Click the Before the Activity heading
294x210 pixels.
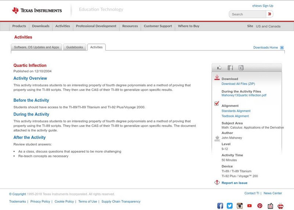(x=31, y=100)
